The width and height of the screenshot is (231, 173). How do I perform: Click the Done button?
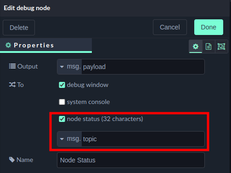tap(208, 27)
